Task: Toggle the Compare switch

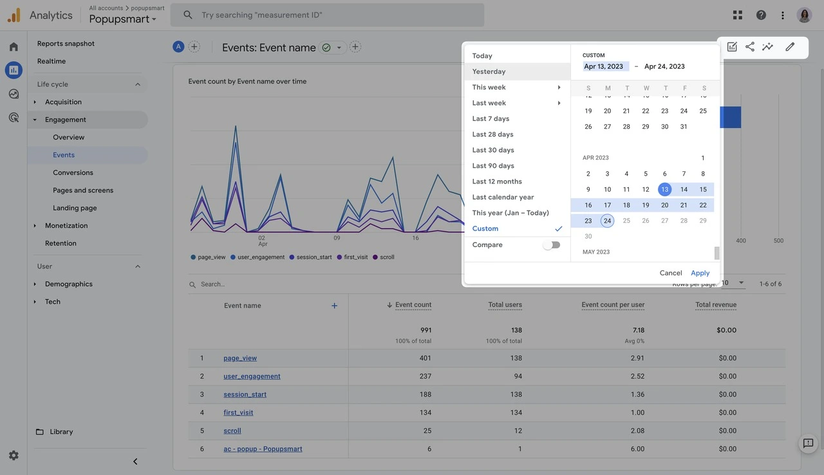Action: tap(552, 245)
